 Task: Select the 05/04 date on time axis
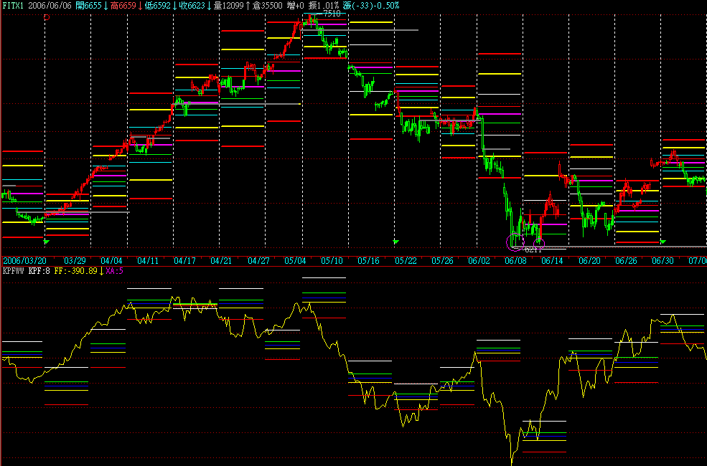click(x=295, y=261)
